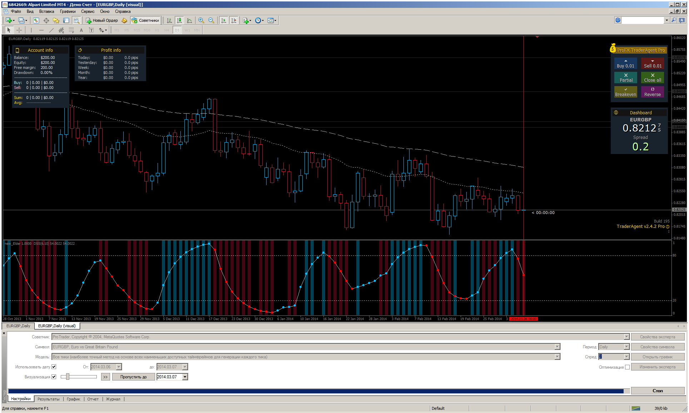Toggle the 'Оптимизация' checkbox
This screenshot has width=689, height=413.
[627, 367]
